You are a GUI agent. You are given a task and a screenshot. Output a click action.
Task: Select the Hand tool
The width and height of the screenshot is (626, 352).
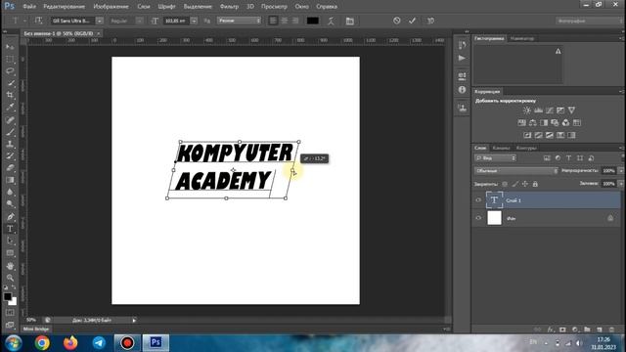10,265
